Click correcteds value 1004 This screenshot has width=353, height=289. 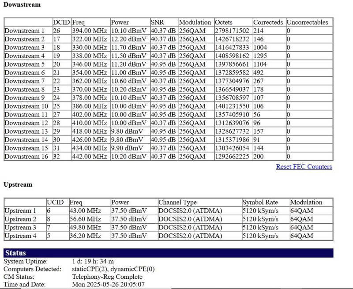pyautogui.click(x=260, y=48)
